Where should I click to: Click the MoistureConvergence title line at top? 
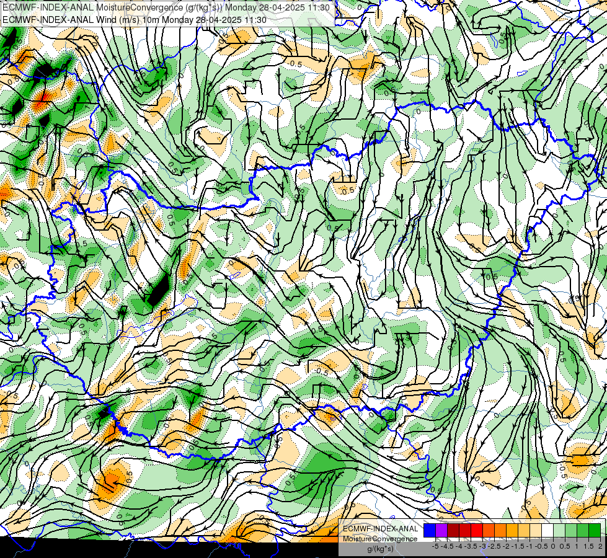[x=166, y=7]
